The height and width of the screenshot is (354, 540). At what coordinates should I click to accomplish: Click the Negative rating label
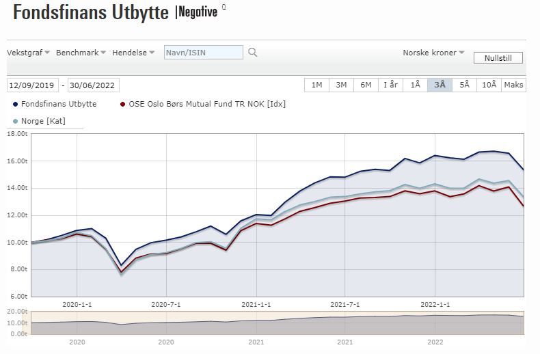click(198, 12)
